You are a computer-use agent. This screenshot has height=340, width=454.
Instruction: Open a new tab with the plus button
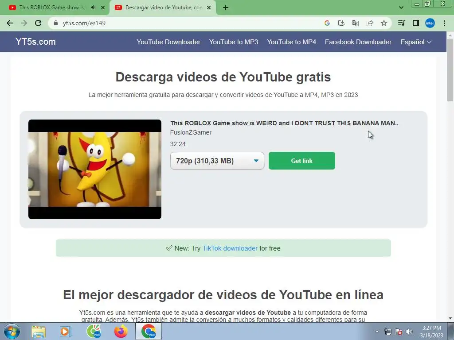[226, 8]
